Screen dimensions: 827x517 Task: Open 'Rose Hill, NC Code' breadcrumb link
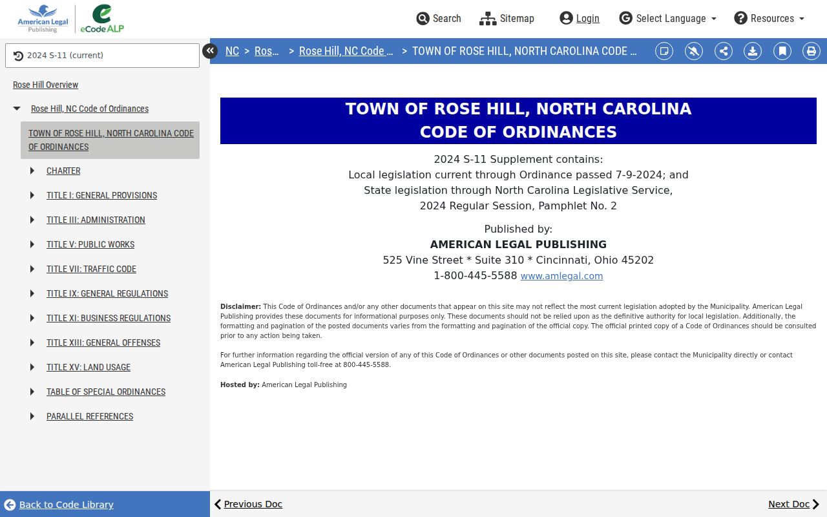click(x=346, y=51)
